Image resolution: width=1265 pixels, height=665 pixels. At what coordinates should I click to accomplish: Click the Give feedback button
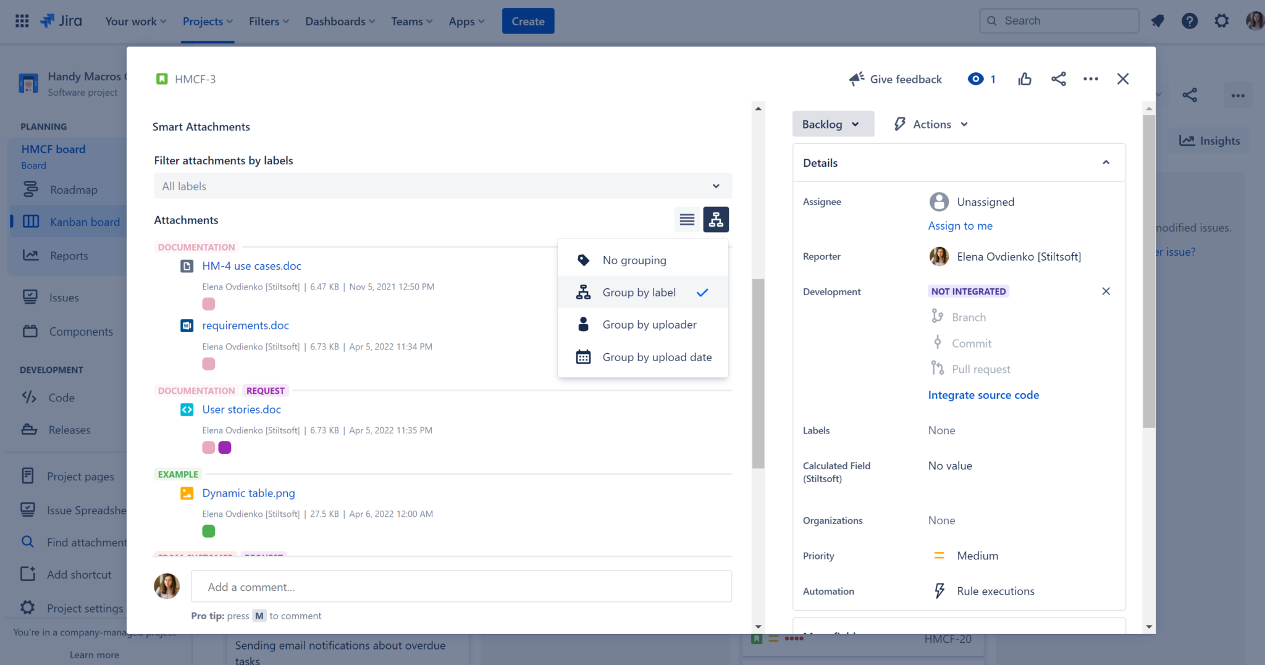click(x=895, y=79)
